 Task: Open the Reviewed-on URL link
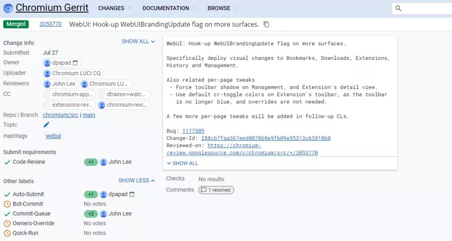point(242,149)
